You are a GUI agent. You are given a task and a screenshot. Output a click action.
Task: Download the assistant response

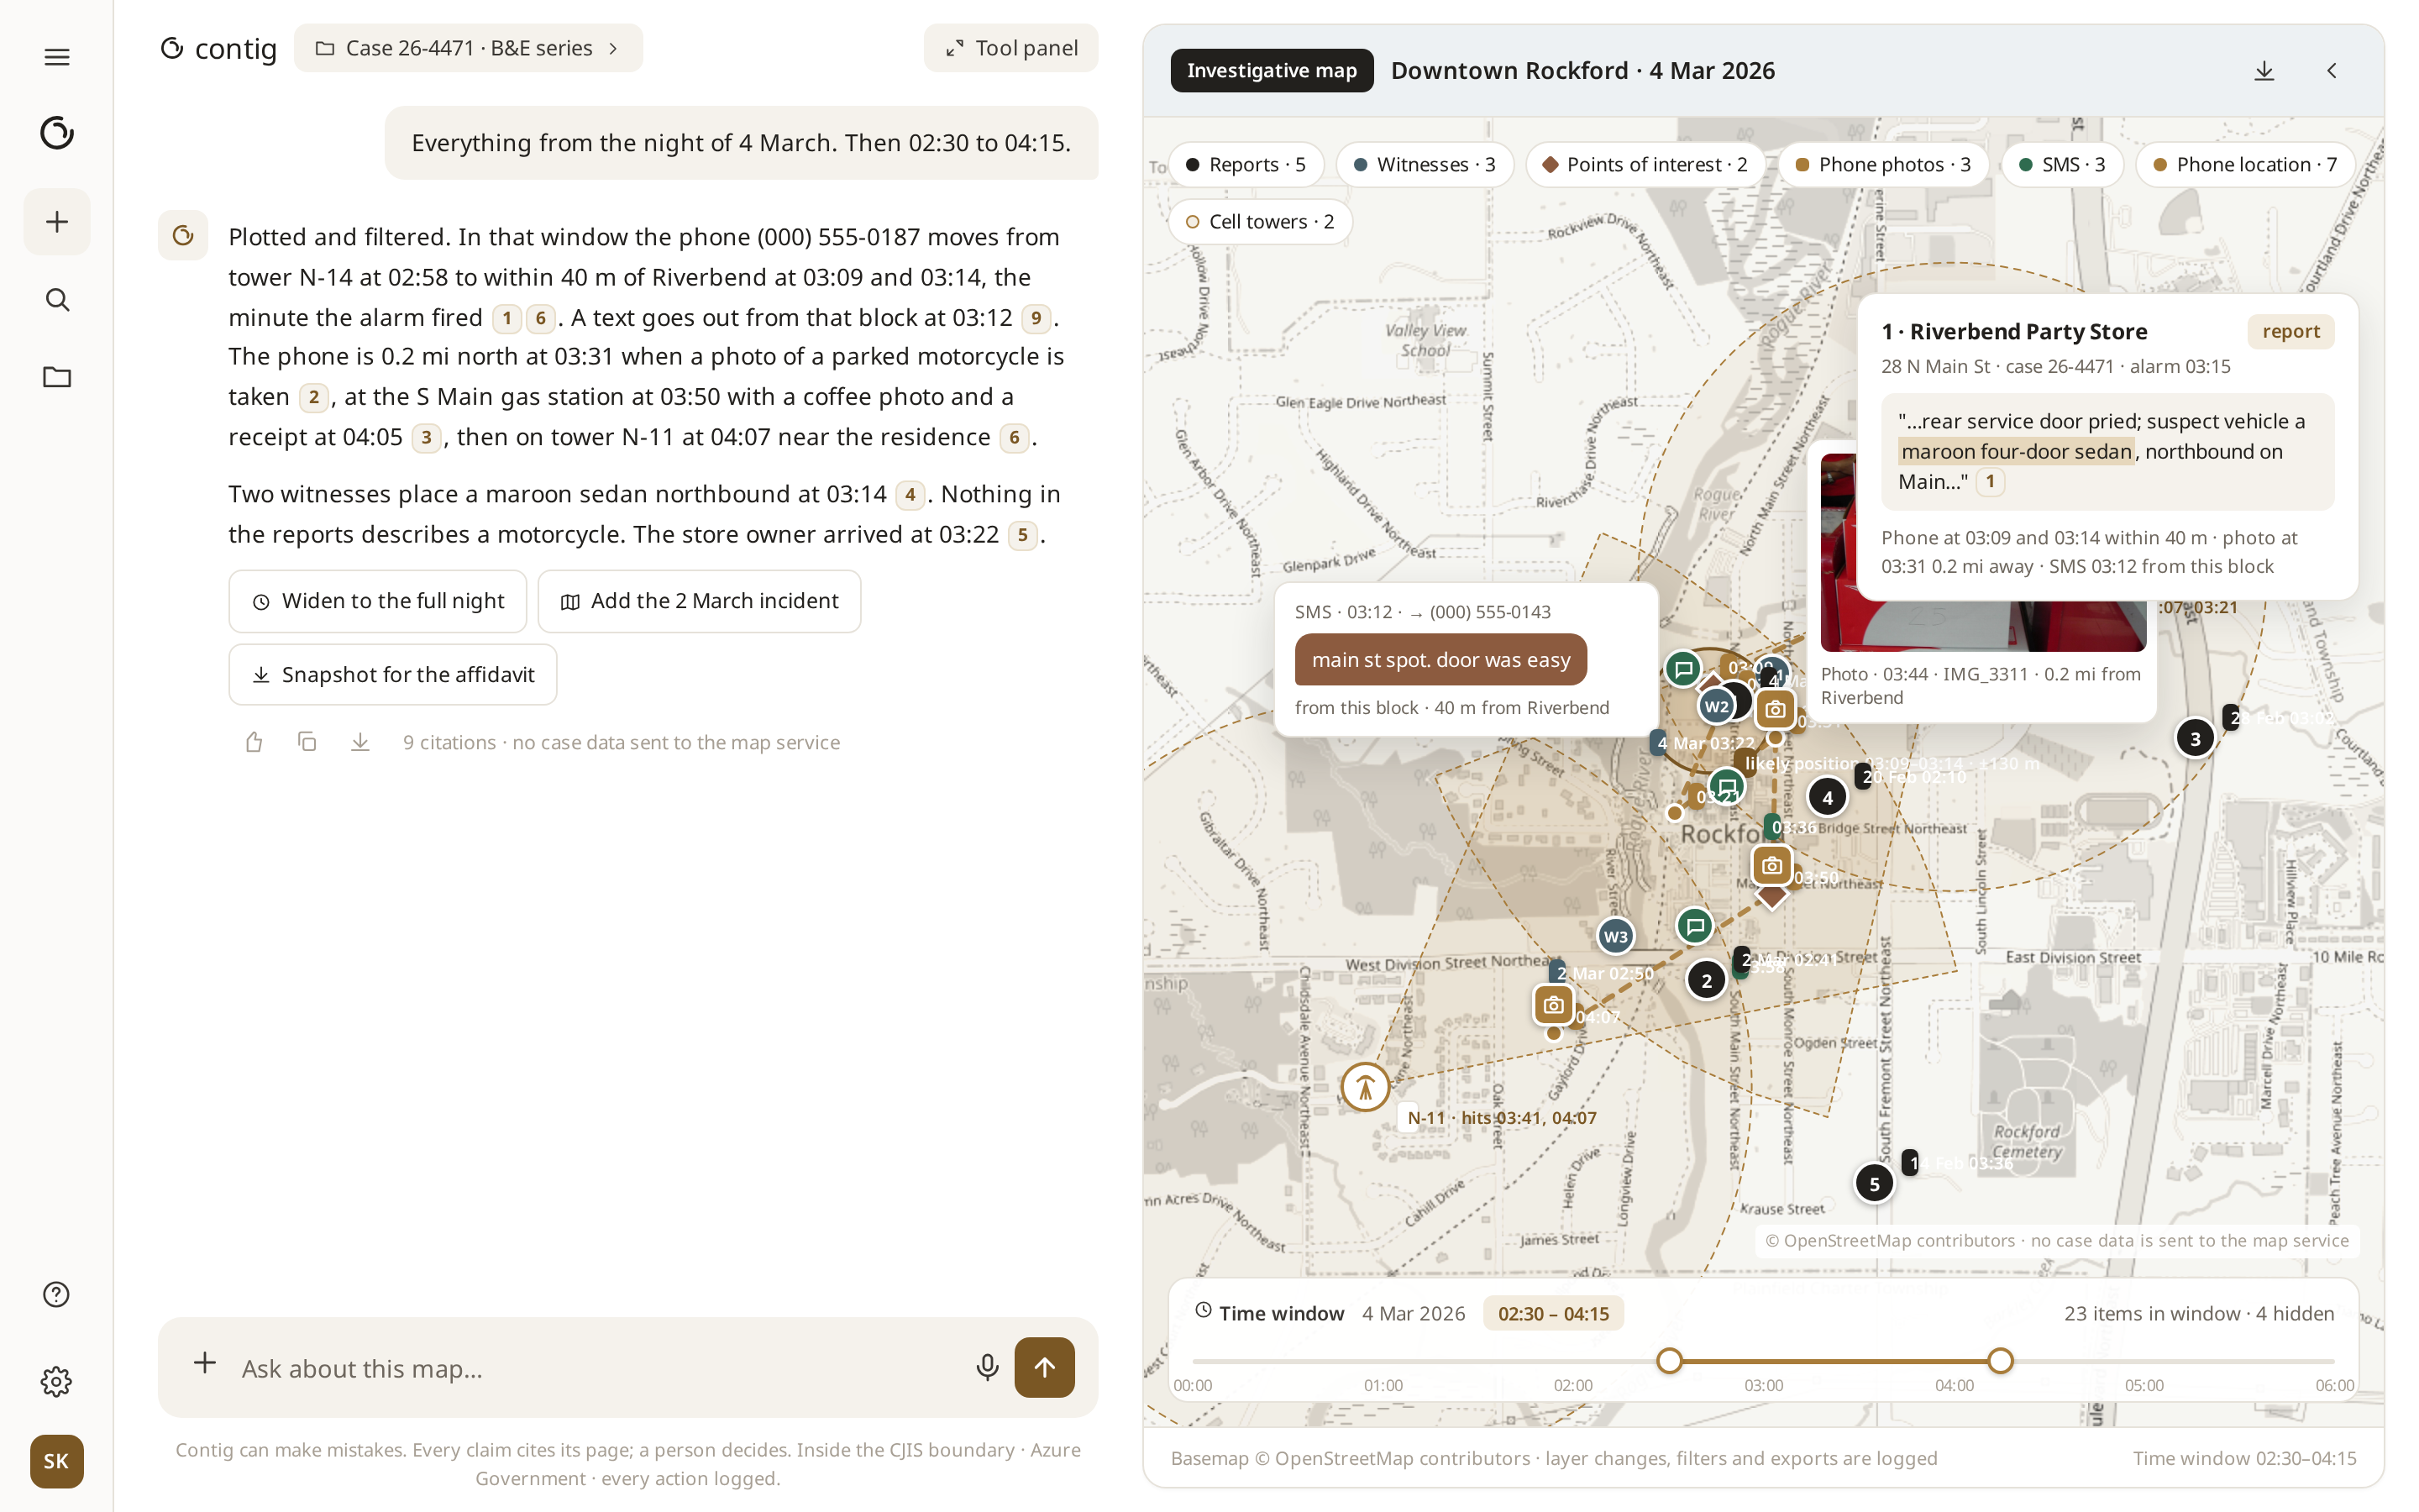point(359,742)
